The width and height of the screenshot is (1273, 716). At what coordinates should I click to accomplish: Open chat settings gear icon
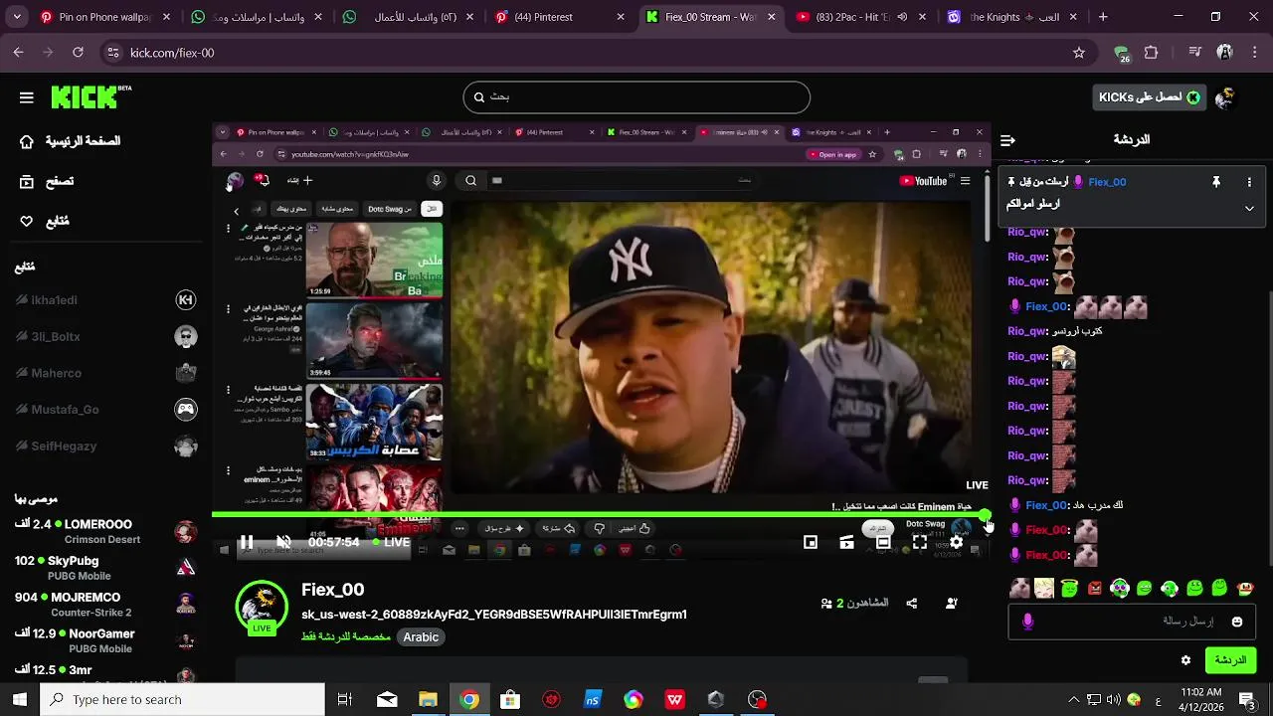coord(1185,660)
